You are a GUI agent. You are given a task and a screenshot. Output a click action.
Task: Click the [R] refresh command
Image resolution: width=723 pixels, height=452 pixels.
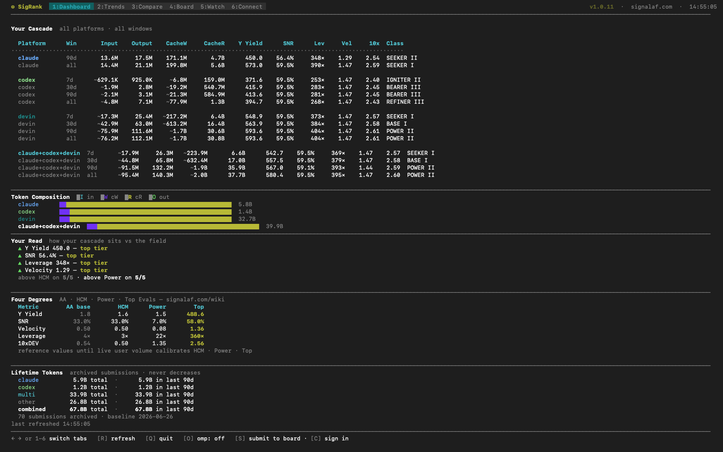pyautogui.click(x=116, y=439)
